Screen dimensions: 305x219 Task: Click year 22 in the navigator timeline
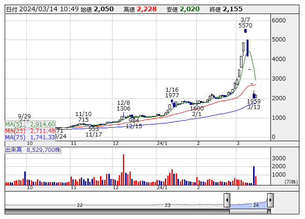coord(80,205)
